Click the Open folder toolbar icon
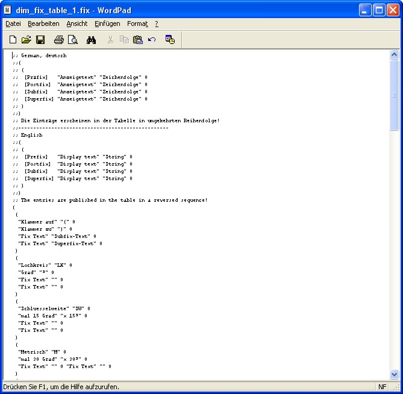Screen dimensions: 403x394 click(x=26, y=40)
